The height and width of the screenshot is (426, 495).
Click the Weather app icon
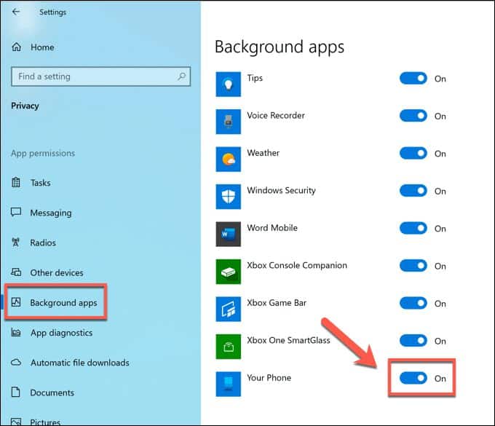pos(229,159)
